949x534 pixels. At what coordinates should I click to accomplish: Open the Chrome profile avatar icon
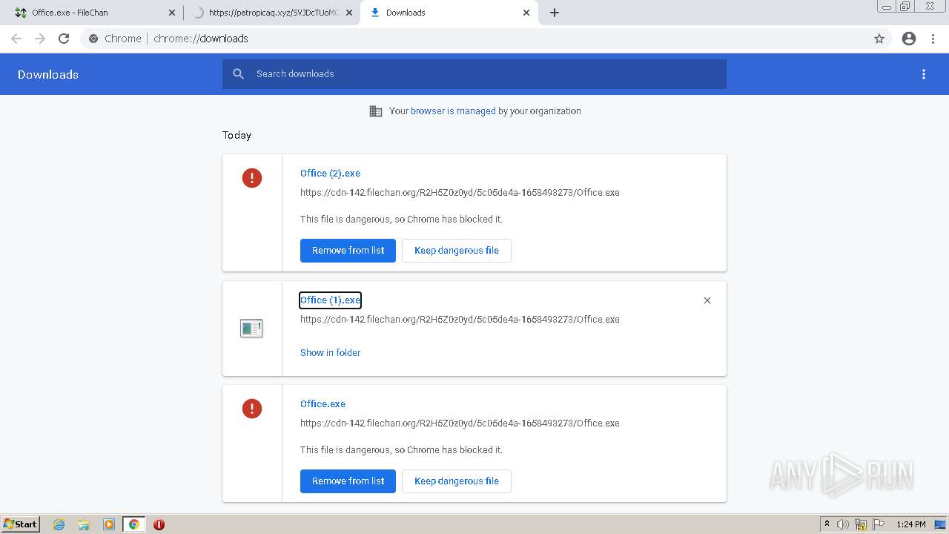(x=909, y=39)
